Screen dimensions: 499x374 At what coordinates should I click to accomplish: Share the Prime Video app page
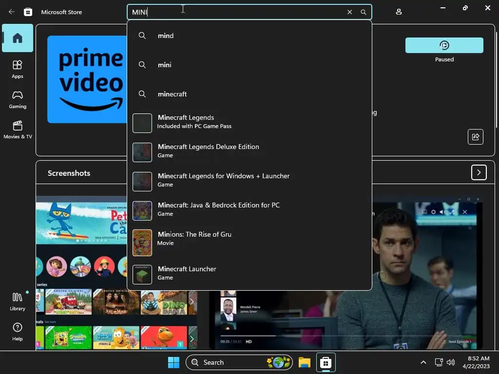(x=475, y=137)
